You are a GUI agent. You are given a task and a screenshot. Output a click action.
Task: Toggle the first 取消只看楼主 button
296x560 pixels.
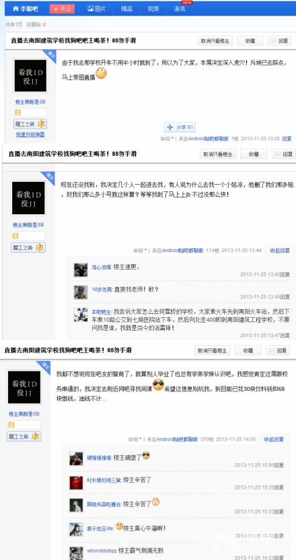click(x=215, y=40)
